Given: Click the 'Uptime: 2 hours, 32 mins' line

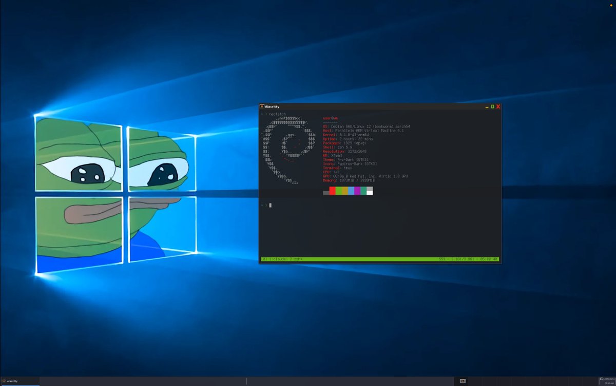Looking at the screenshot, I should 348,139.
